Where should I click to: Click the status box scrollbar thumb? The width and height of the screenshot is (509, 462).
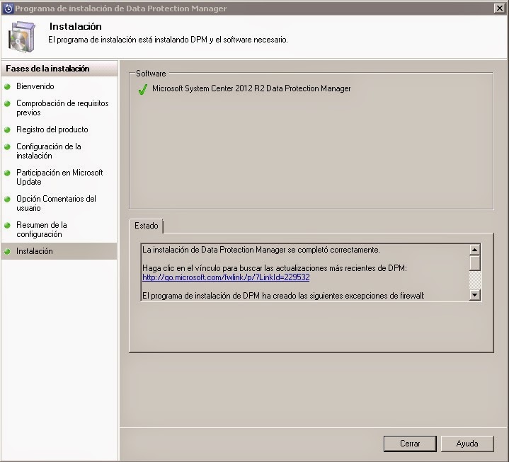(x=474, y=263)
